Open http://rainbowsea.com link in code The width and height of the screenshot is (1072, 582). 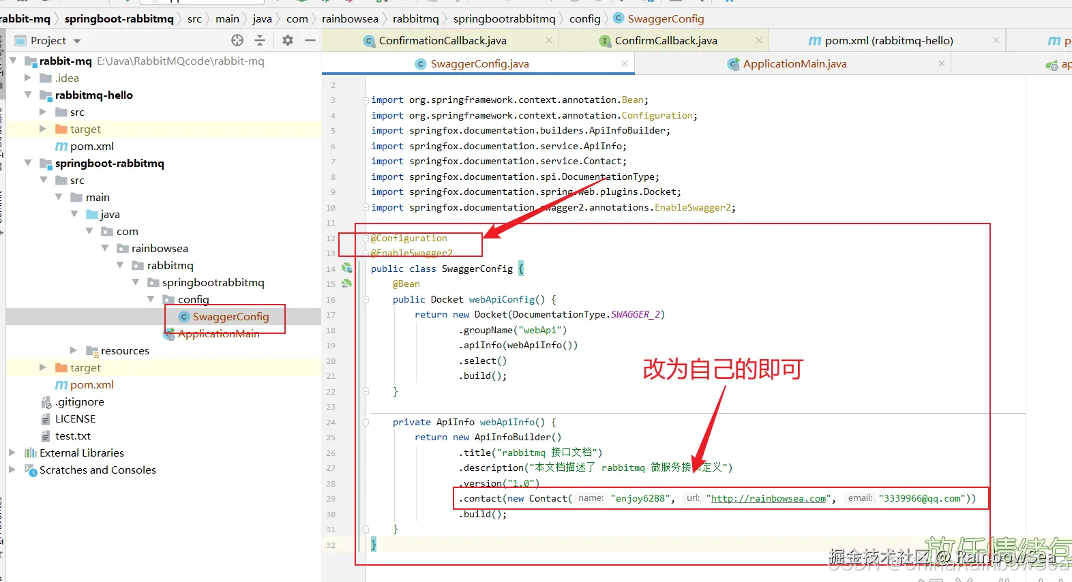tap(769, 498)
